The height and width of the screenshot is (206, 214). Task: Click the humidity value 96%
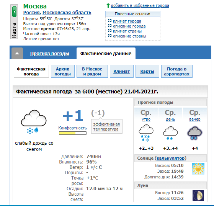click(x=91, y=162)
